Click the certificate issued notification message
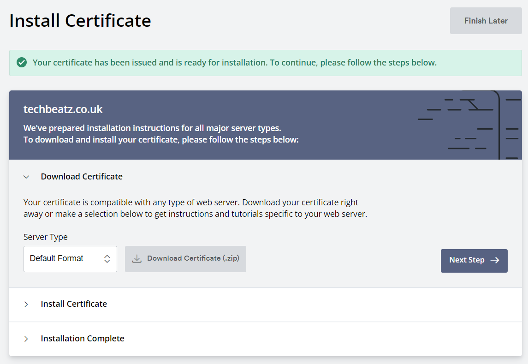This screenshot has height=364, width=528. [234, 63]
